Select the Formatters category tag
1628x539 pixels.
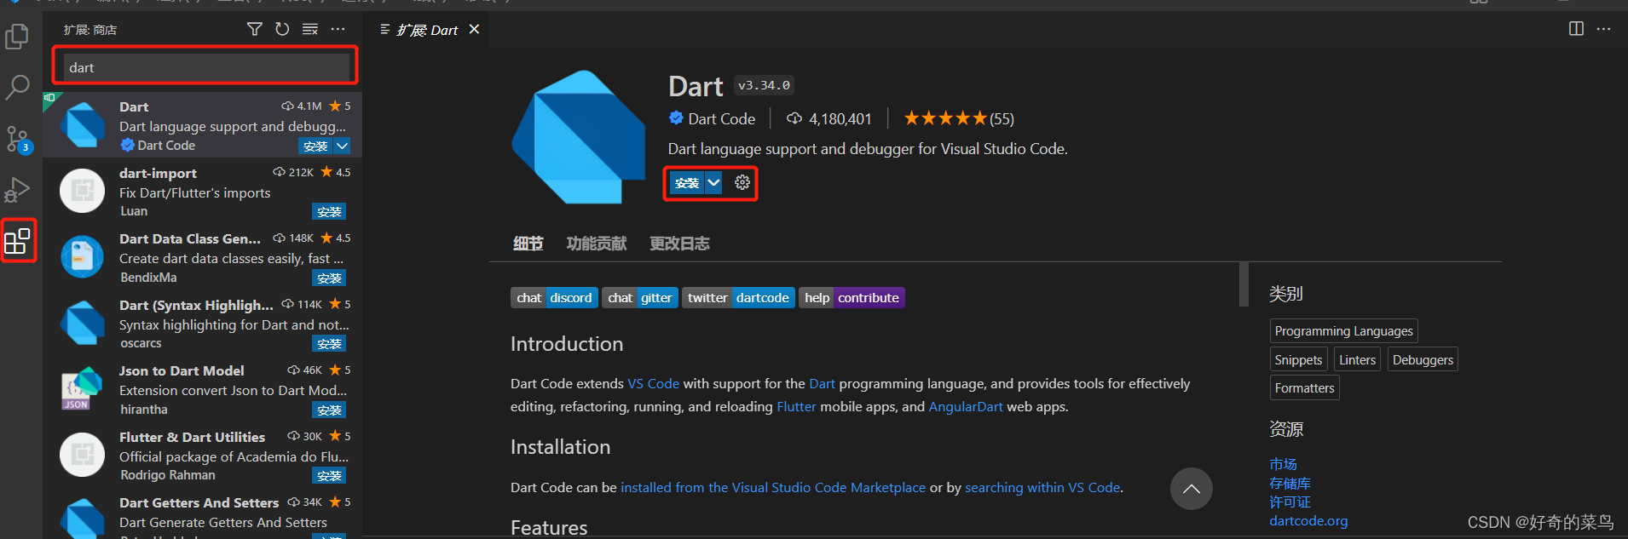tap(1304, 388)
